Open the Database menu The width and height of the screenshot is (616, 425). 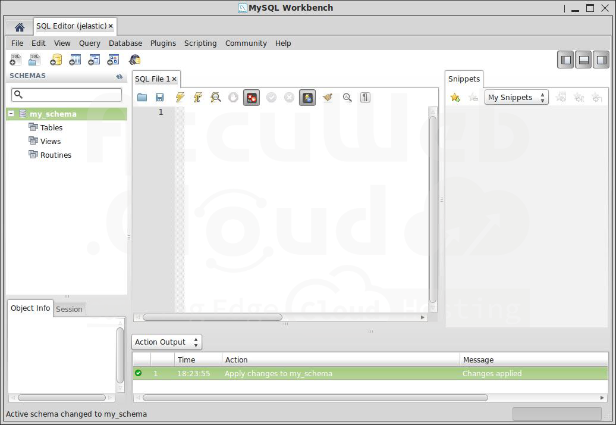(125, 43)
